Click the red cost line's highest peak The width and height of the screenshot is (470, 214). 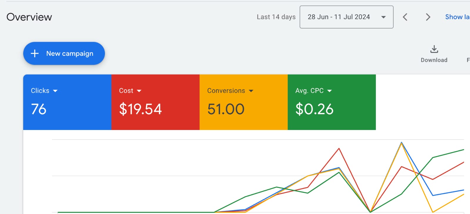coord(339,149)
